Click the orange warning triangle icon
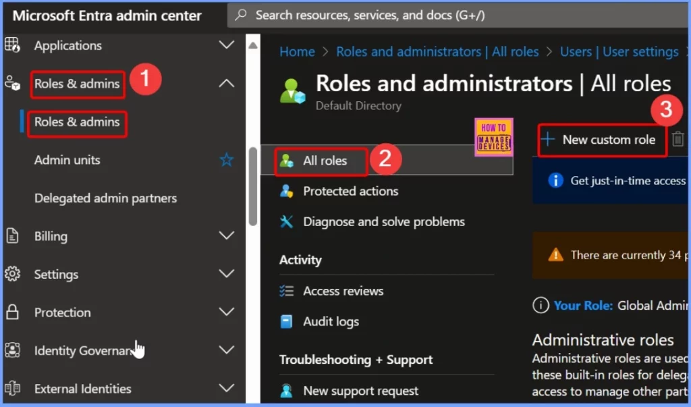Screen dimensions: 691x407 click(x=555, y=255)
